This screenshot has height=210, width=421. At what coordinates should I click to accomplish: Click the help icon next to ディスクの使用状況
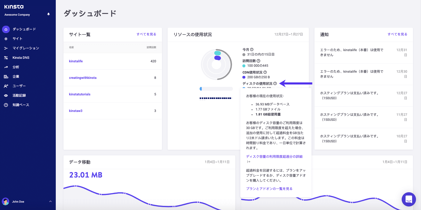275,84
